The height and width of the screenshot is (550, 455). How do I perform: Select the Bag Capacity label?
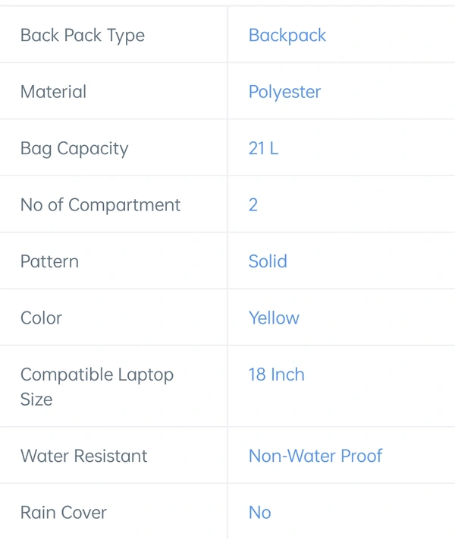(74, 149)
